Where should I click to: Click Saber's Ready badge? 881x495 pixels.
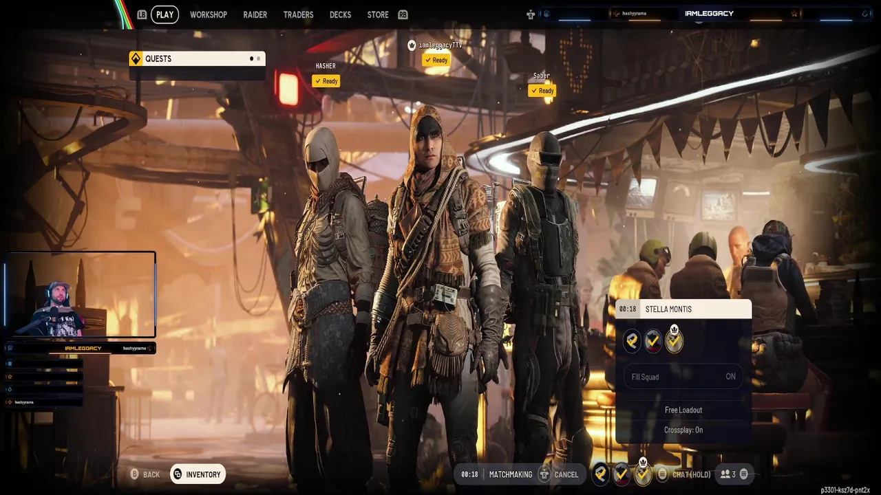click(542, 90)
